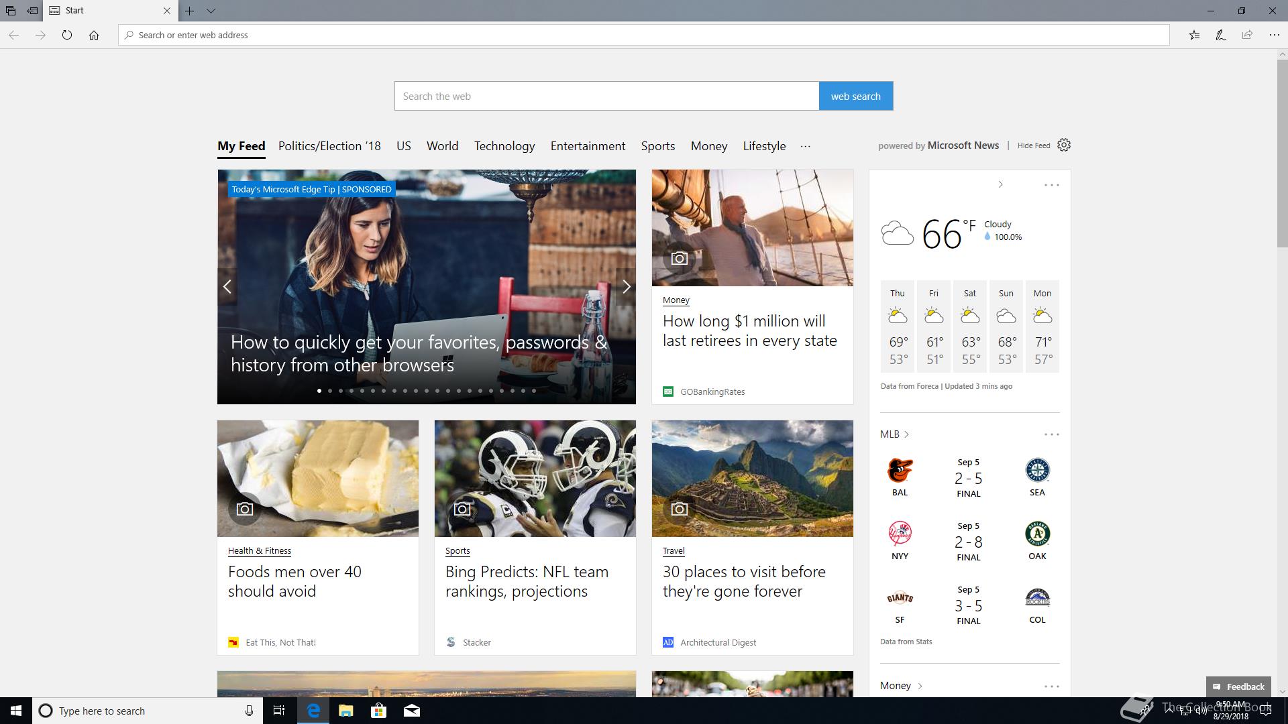Show tab previews chevron
This screenshot has height=724, width=1288.
point(211,11)
